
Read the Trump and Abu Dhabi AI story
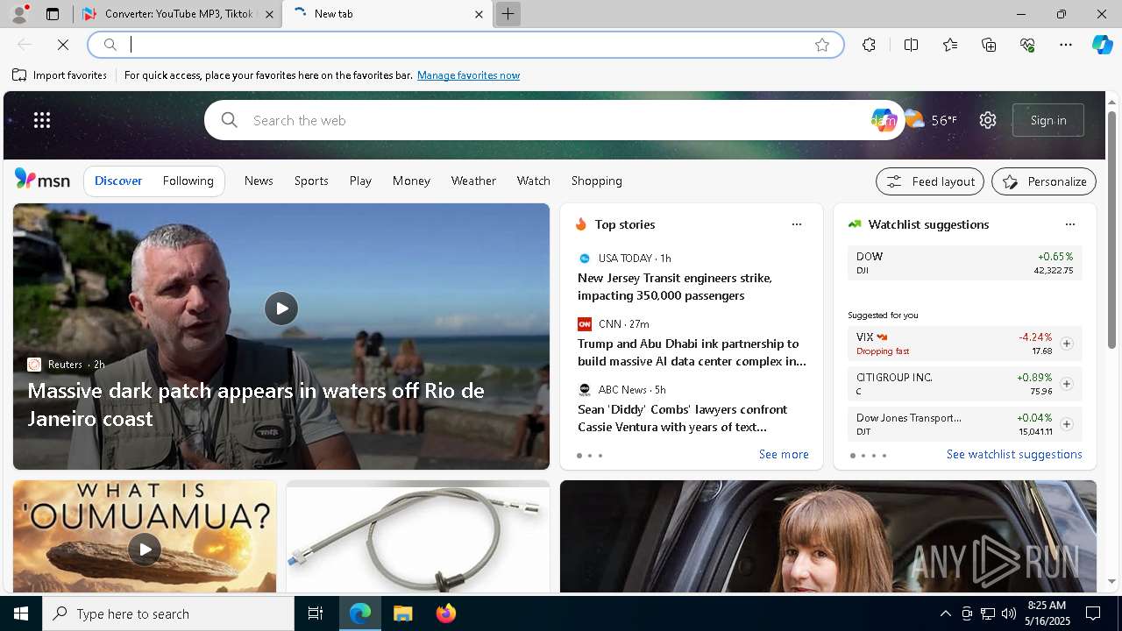click(692, 352)
